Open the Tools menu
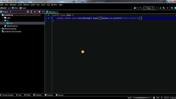The width and height of the screenshot is (176, 99). [x=43, y=5]
